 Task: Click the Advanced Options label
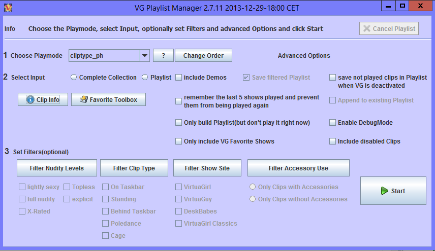304,56
